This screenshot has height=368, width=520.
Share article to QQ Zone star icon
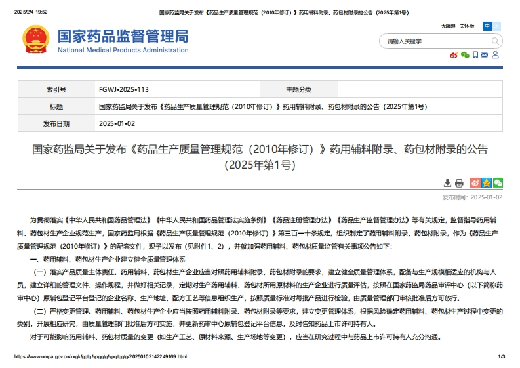point(487,183)
